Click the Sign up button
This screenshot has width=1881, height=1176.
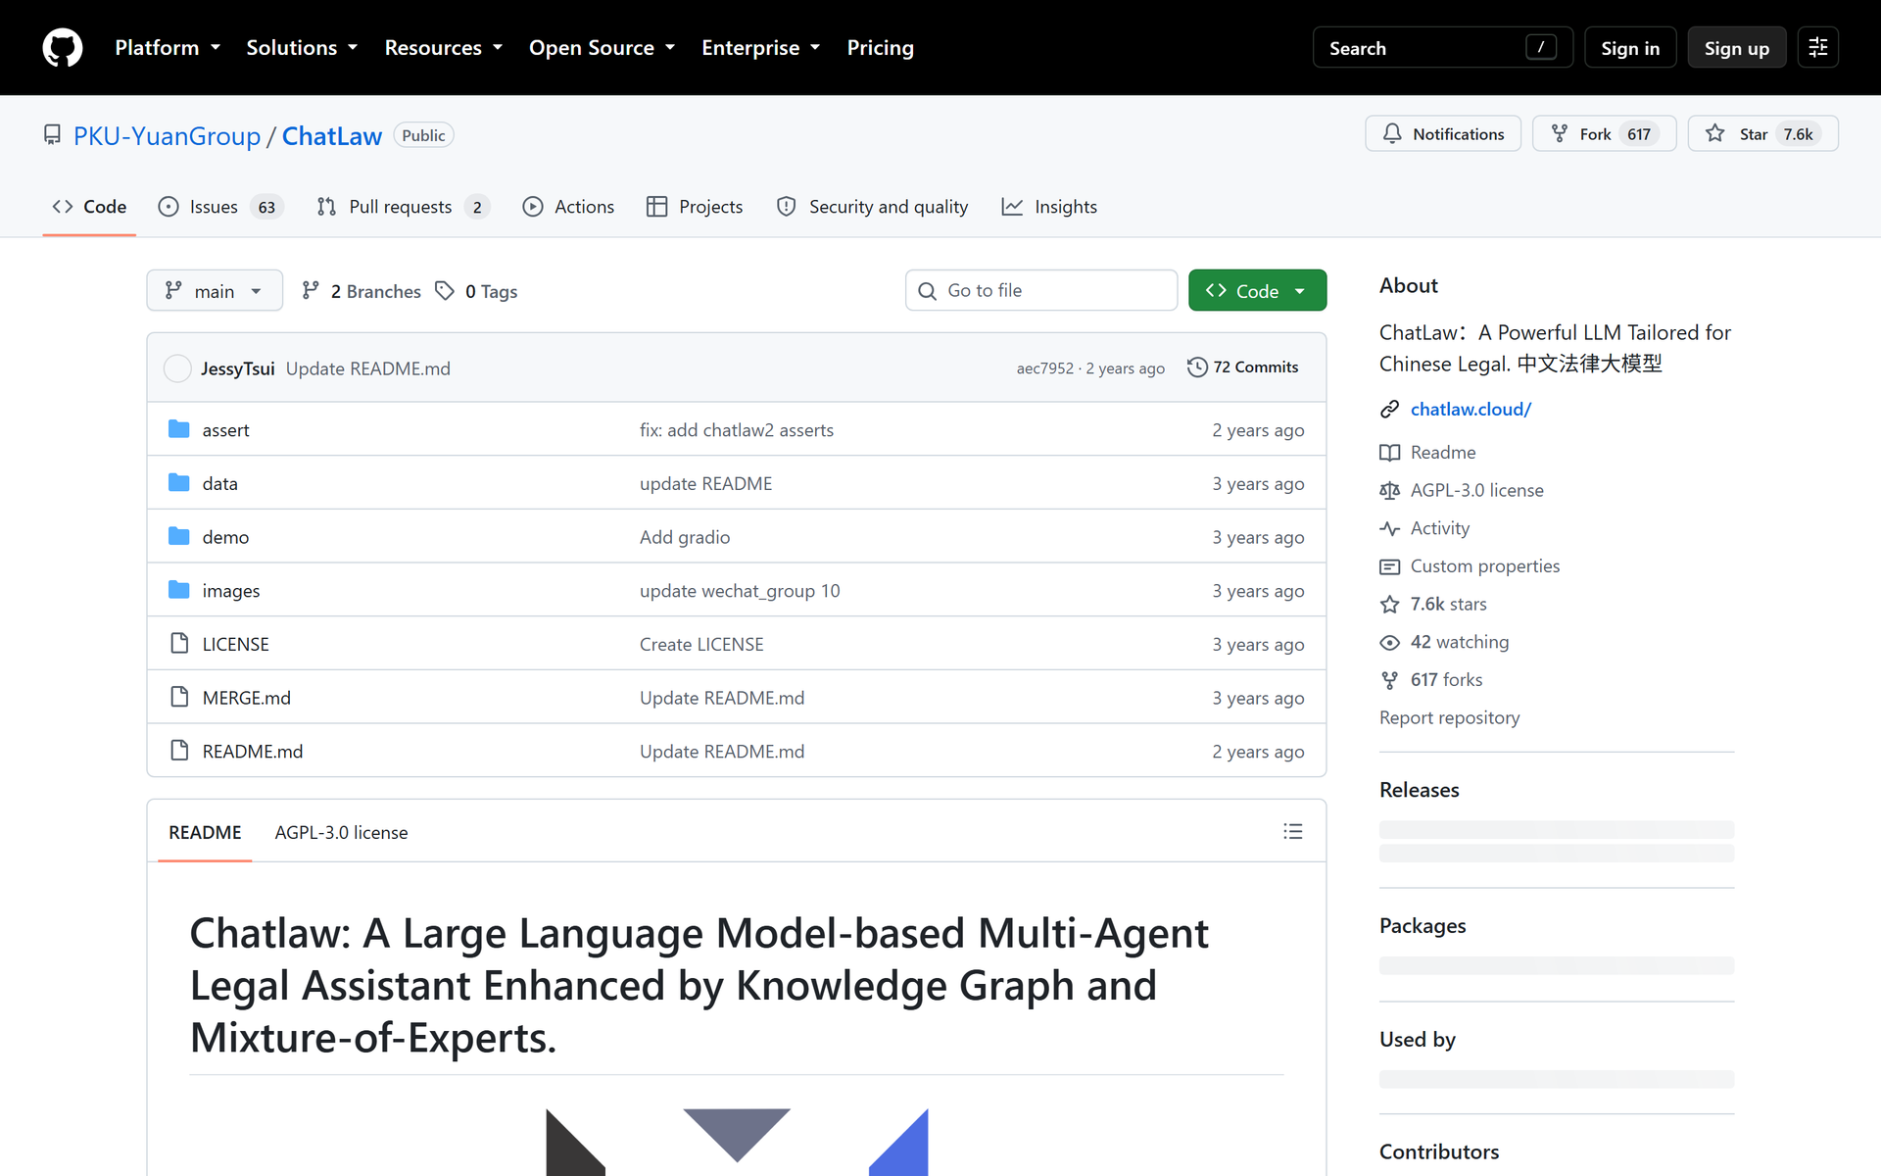click(1736, 47)
